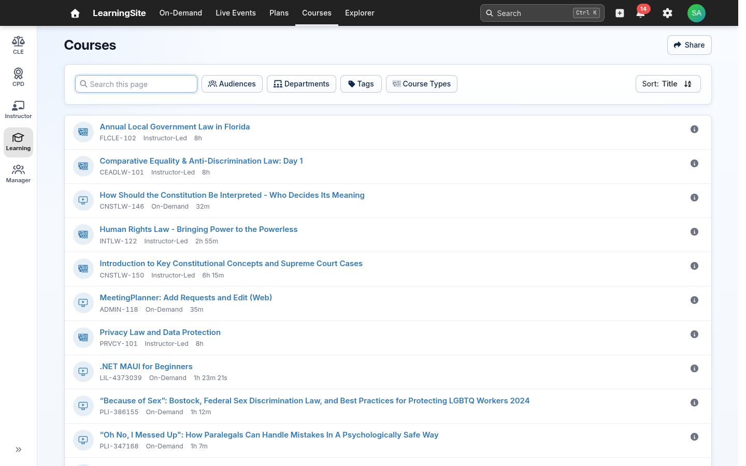Open the CPD sidebar section
The width and height of the screenshot is (746, 466).
click(18, 78)
